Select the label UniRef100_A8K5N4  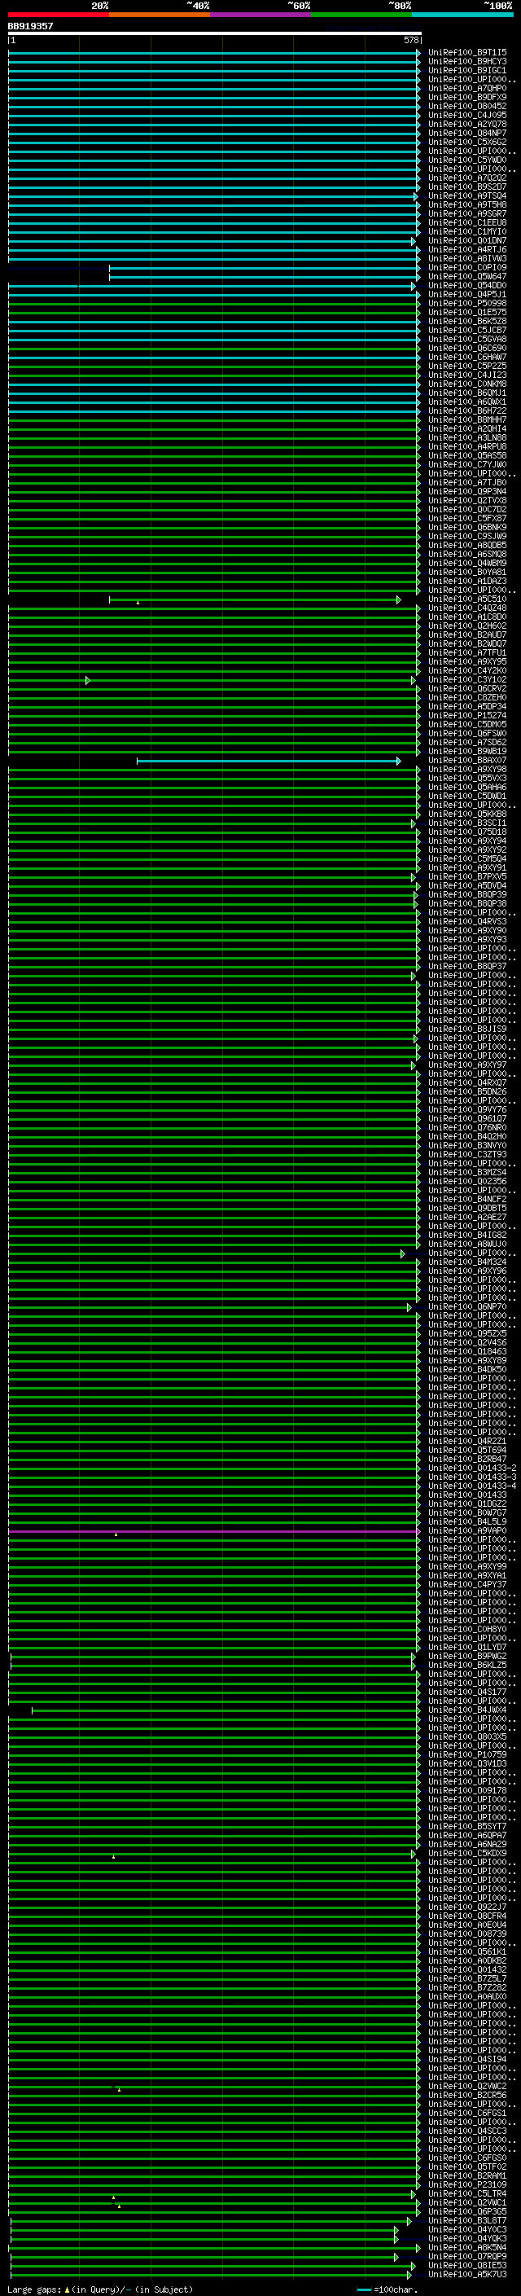pyautogui.click(x=466, y=2247)
